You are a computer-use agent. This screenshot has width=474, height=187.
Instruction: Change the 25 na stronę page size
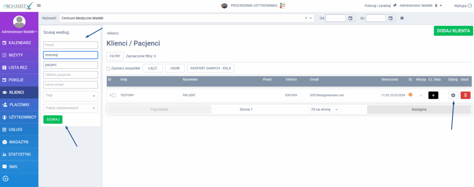(324, 109)
